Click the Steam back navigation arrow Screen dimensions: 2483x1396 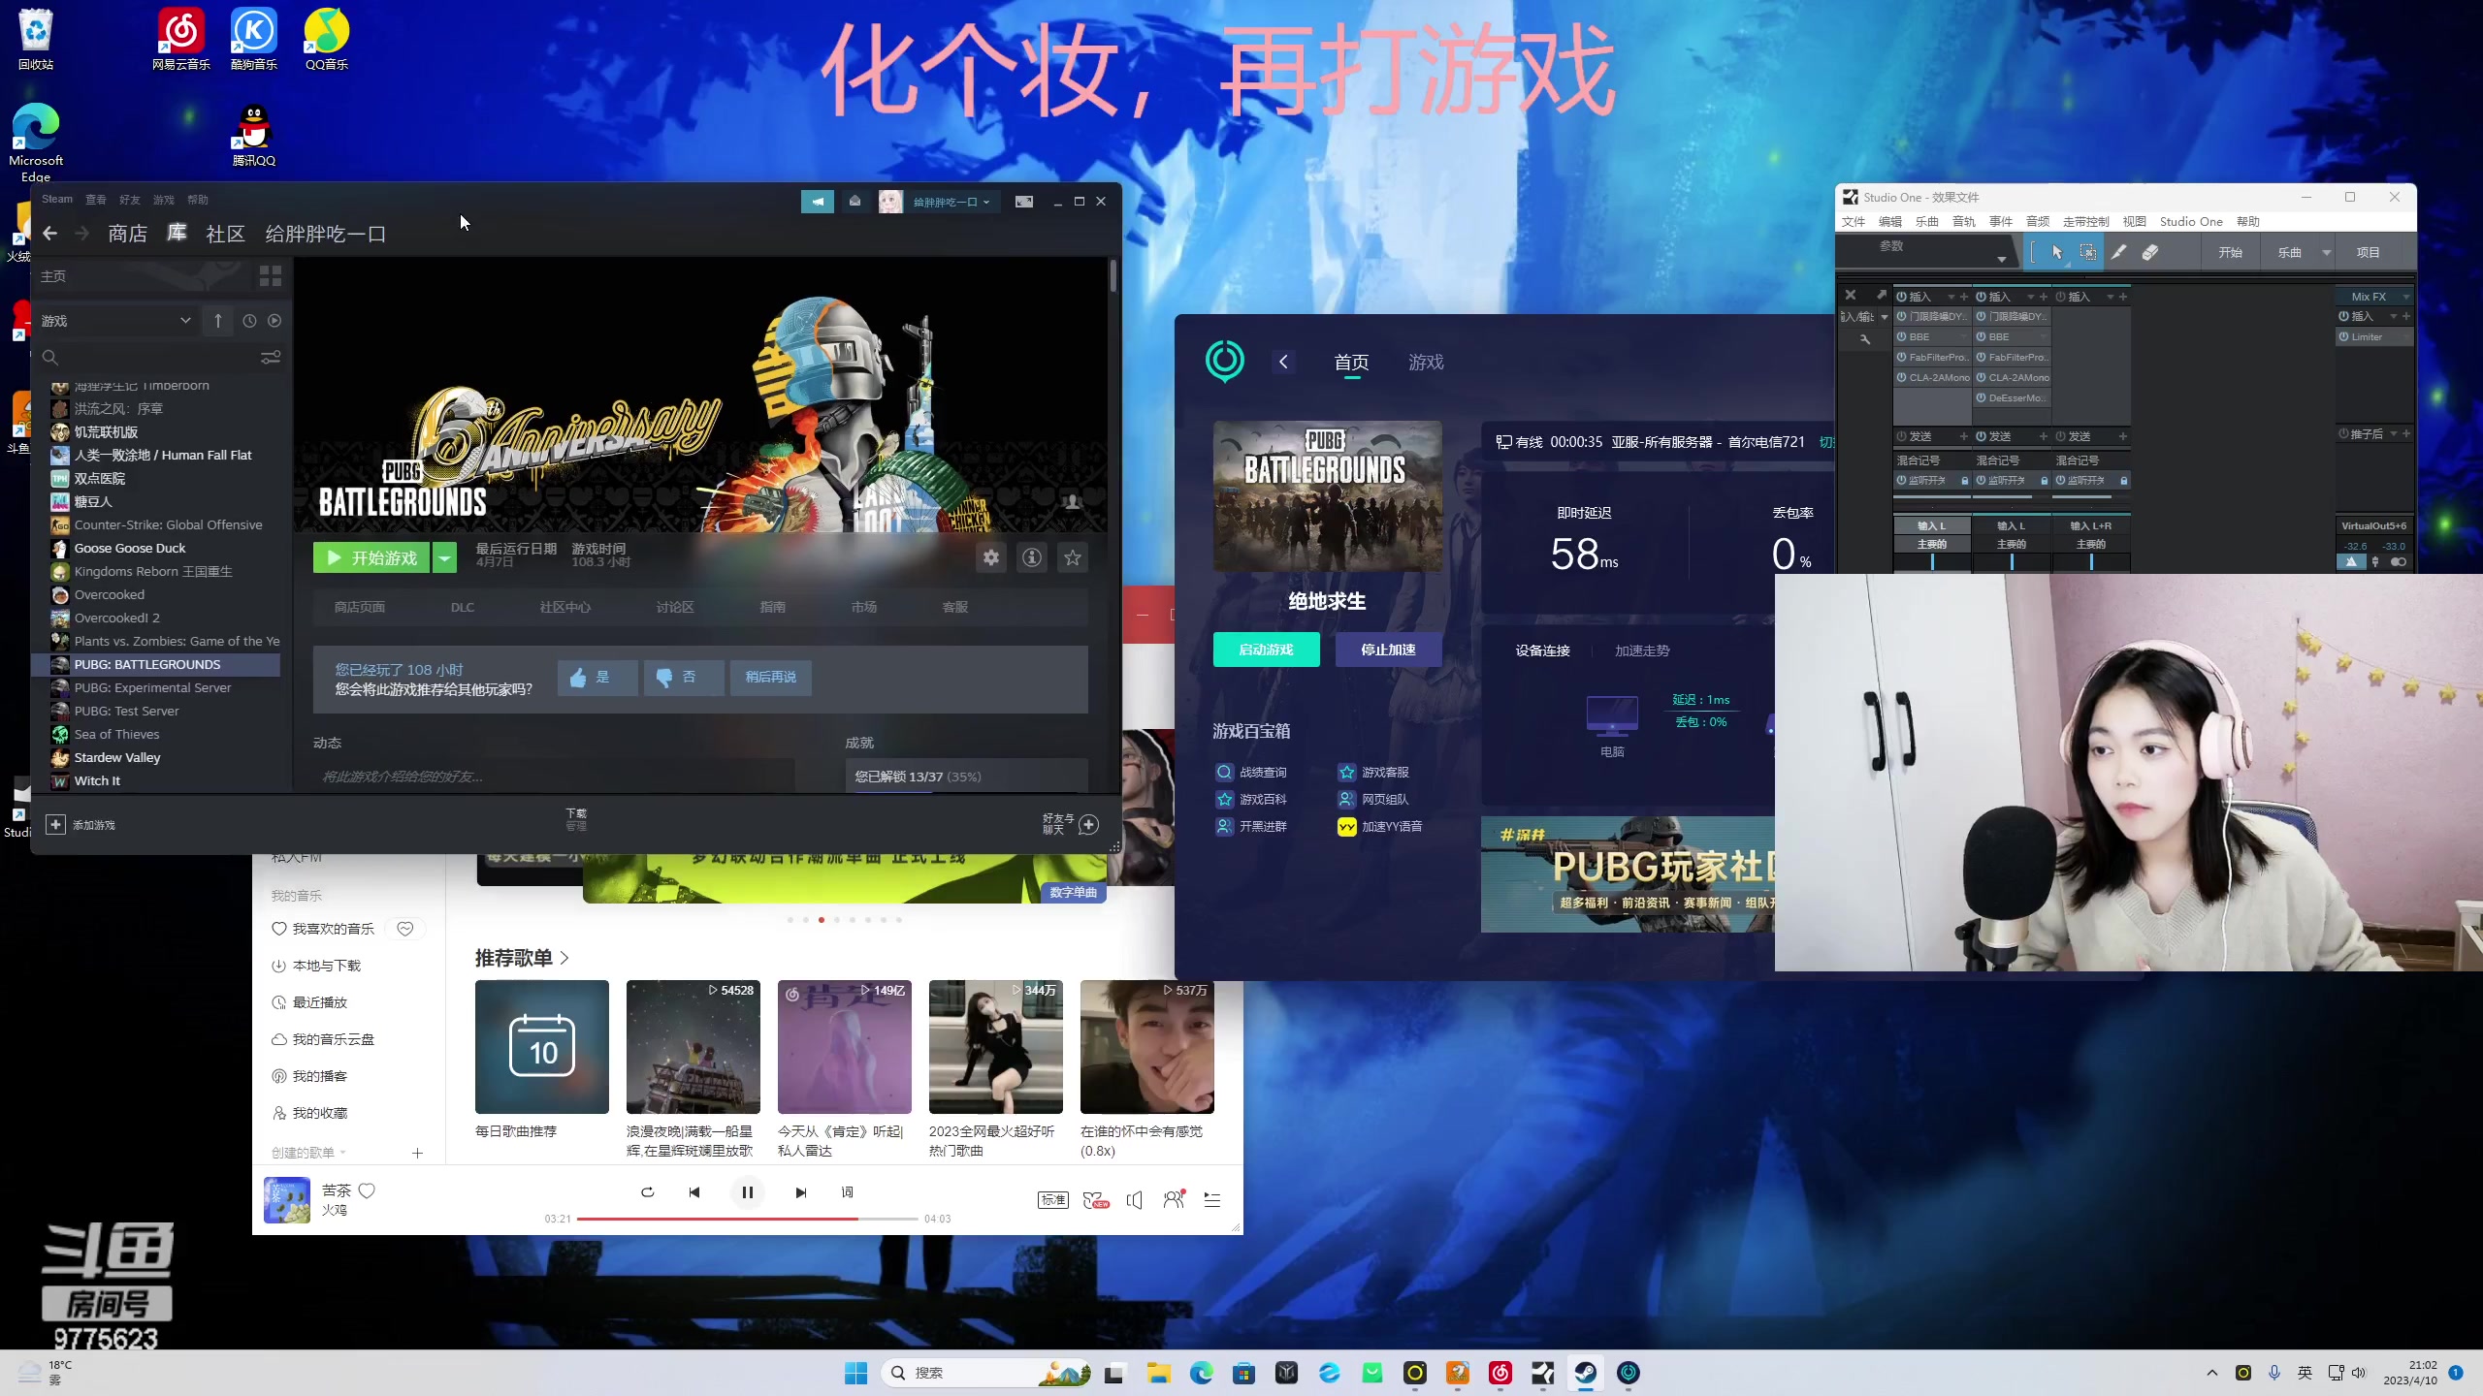(49, 234)
